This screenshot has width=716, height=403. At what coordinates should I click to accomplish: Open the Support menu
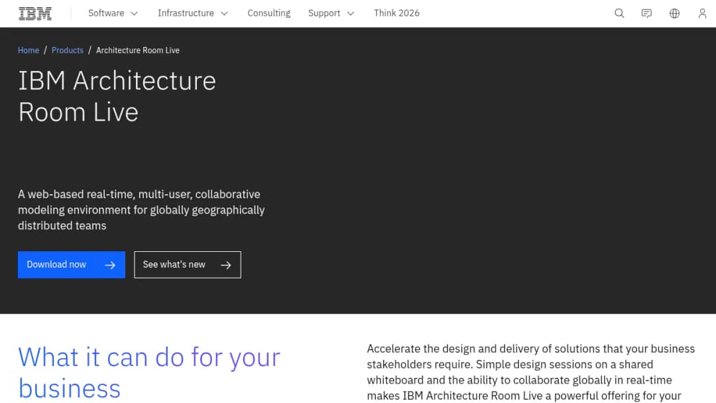pos(331,13)
